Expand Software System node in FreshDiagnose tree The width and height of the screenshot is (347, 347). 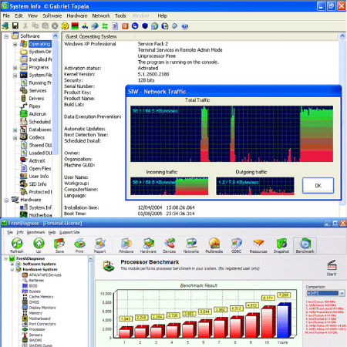pyautogui.click(x=12, y=264)
